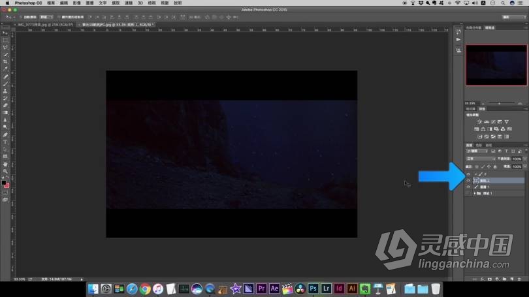This screenshot has width=529, height=297.
Task: Toggle Quick Mask mode in toolbox
Action: point(5,193)
